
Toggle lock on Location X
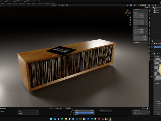pos(146,14)
